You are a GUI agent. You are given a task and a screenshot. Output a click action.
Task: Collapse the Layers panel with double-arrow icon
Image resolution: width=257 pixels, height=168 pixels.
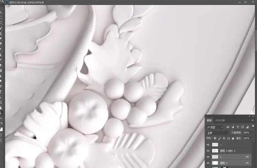click(249, 116)
